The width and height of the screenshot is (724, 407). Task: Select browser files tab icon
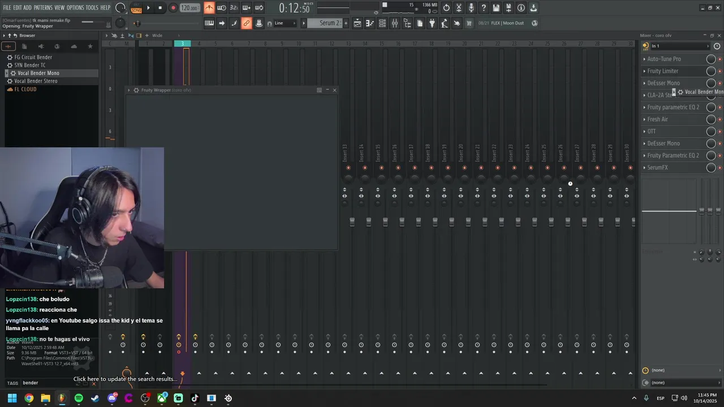coord(24,46)
